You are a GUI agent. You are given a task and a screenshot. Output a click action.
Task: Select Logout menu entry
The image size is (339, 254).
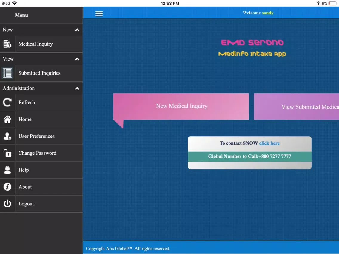coord(41,204)
